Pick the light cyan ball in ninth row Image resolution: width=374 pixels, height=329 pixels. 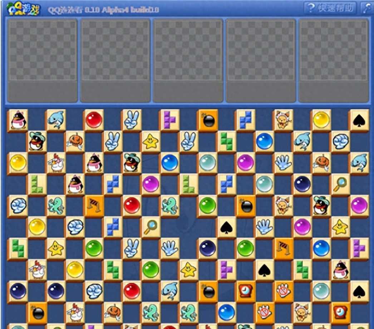coord(321,291)
